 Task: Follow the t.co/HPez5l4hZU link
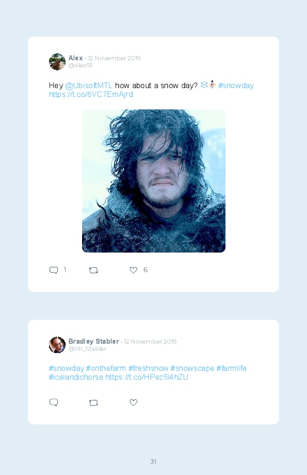(146, 377)
